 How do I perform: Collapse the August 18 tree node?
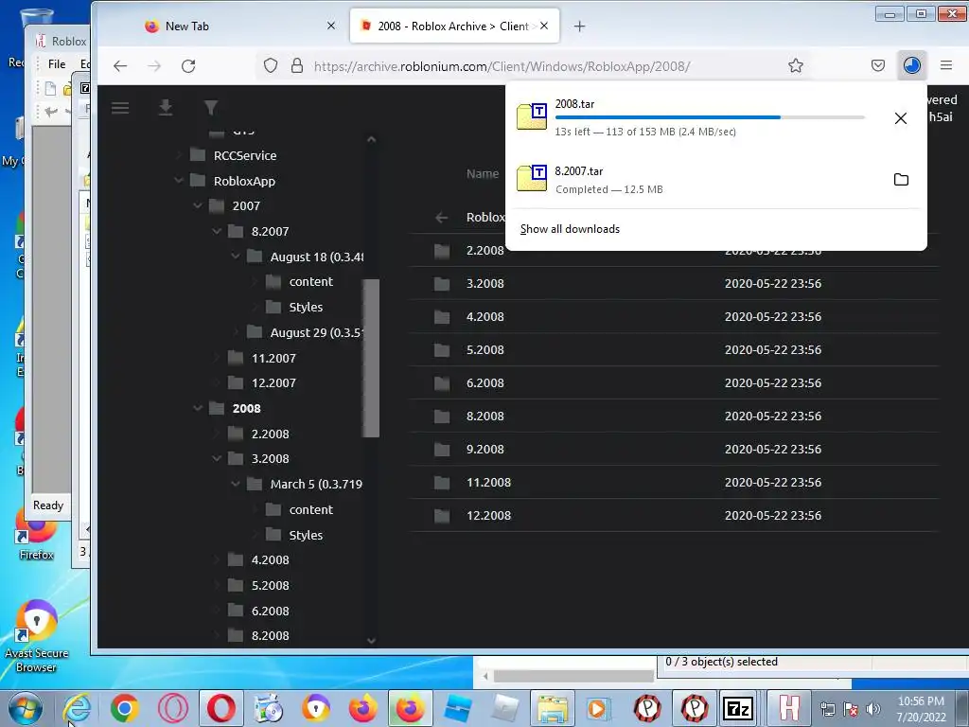(236, 256)
